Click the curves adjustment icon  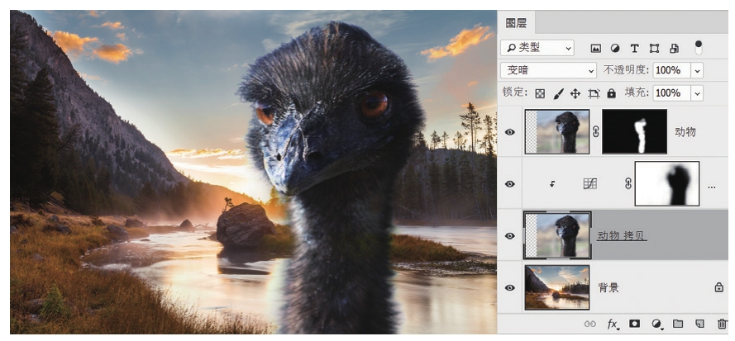[589, 184]
